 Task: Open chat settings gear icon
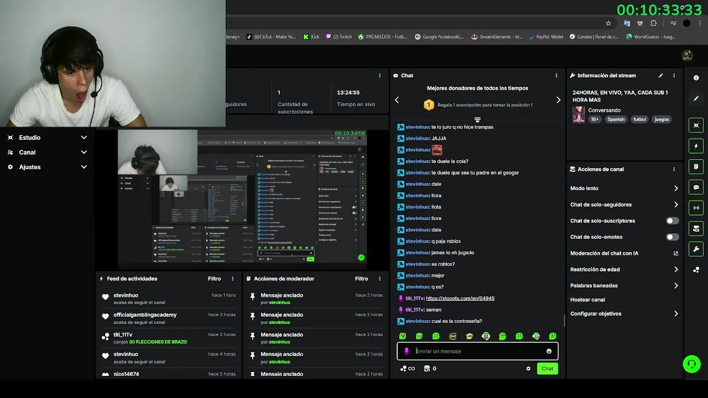coord(528,369)
